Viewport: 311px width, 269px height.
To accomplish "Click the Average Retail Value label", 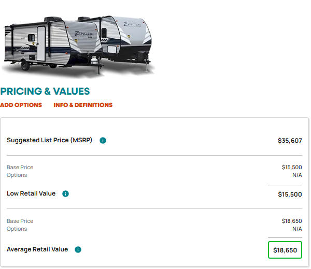I will tap(37, 250).
